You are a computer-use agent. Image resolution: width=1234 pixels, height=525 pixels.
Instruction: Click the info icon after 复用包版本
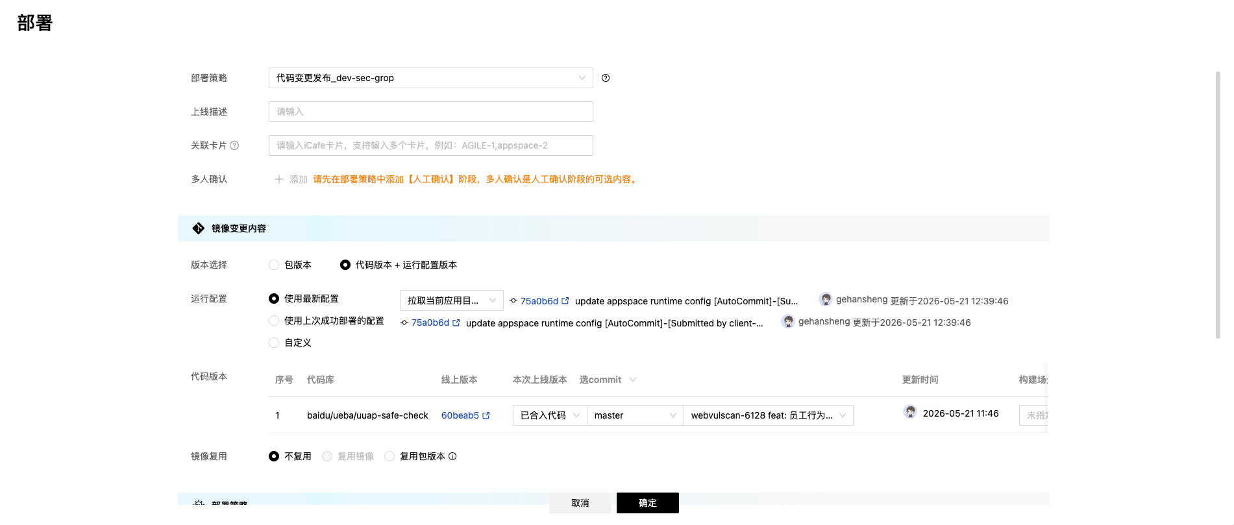[x=452, y=456]
